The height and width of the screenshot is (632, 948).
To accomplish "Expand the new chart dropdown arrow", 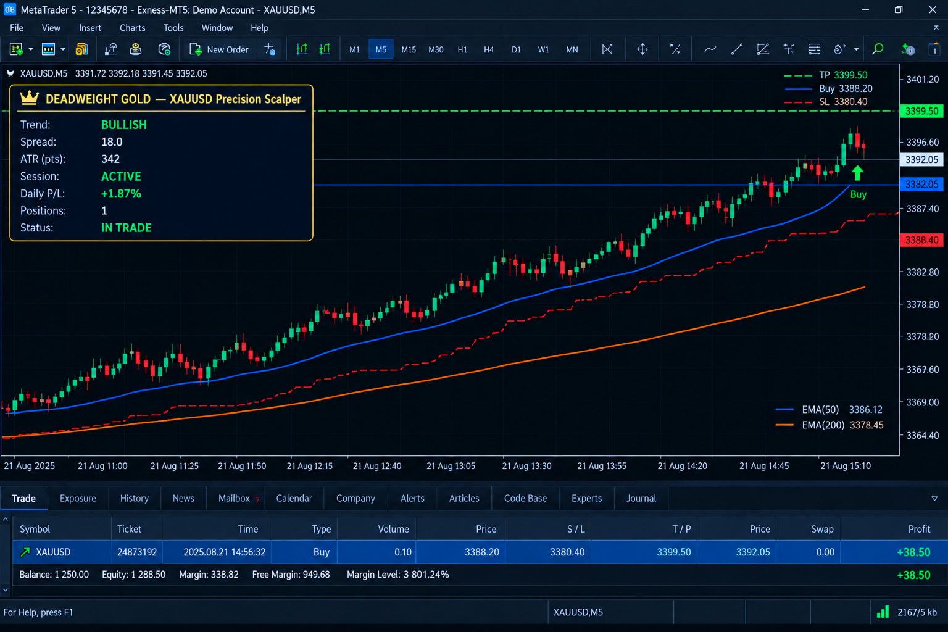I will click(30, 49).
